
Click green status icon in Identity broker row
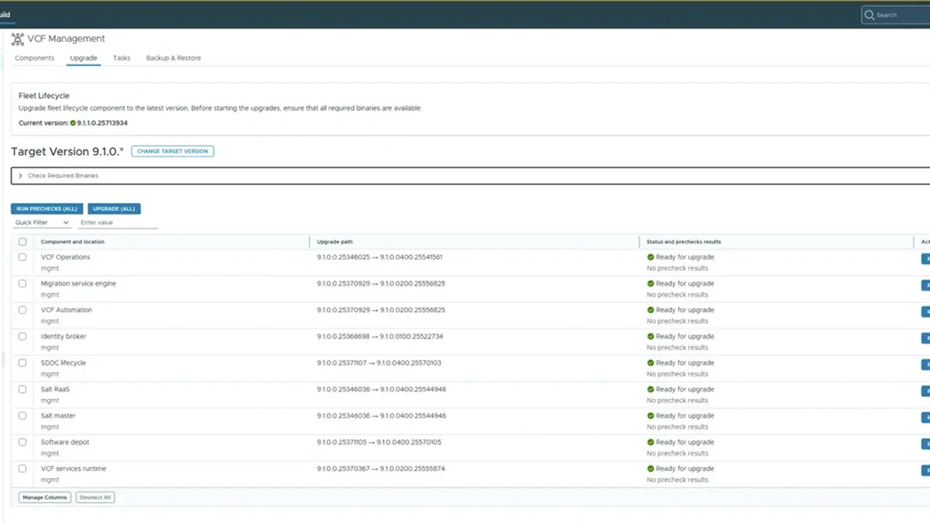[650, 336]
